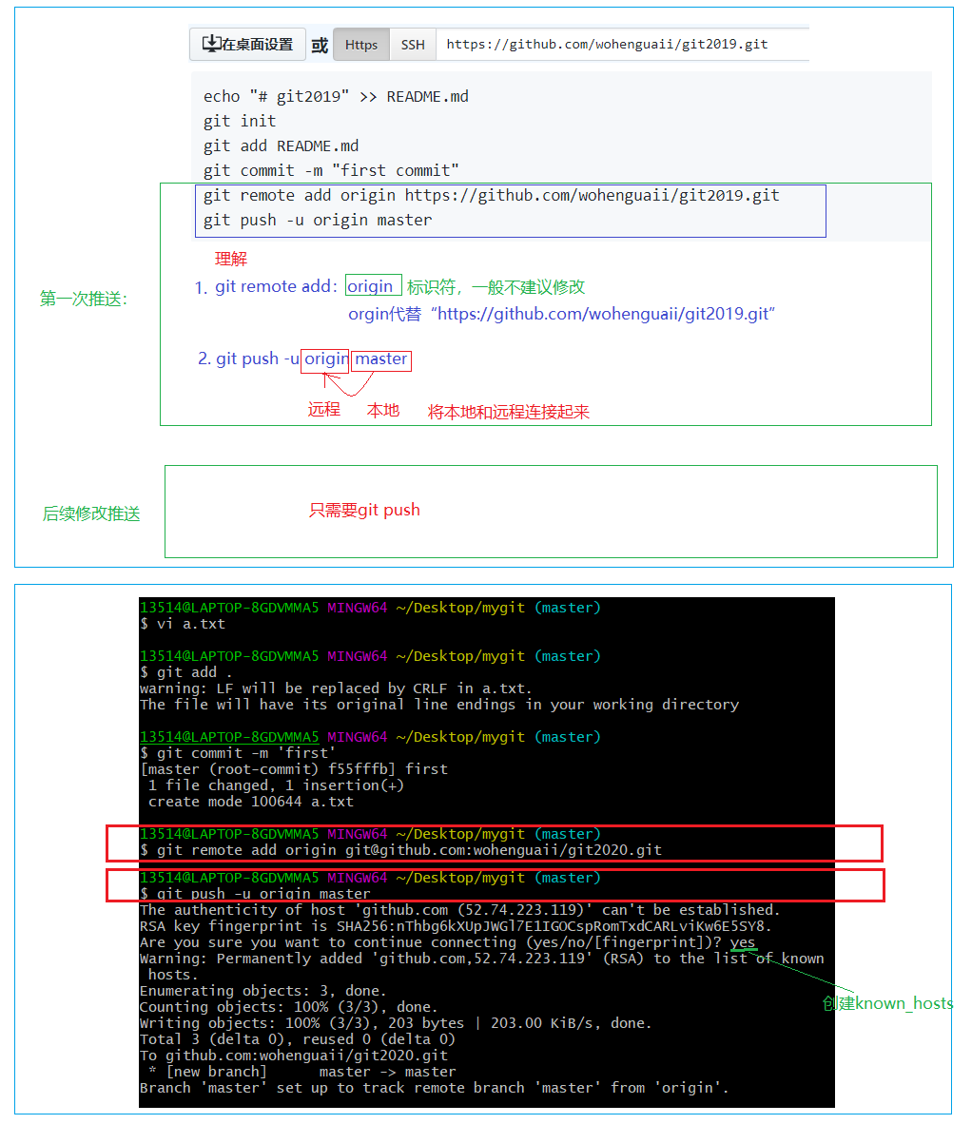
Task: Click the green 创建known_hosts annotation
Action: pyautogui.click(x=886, y=1003)
